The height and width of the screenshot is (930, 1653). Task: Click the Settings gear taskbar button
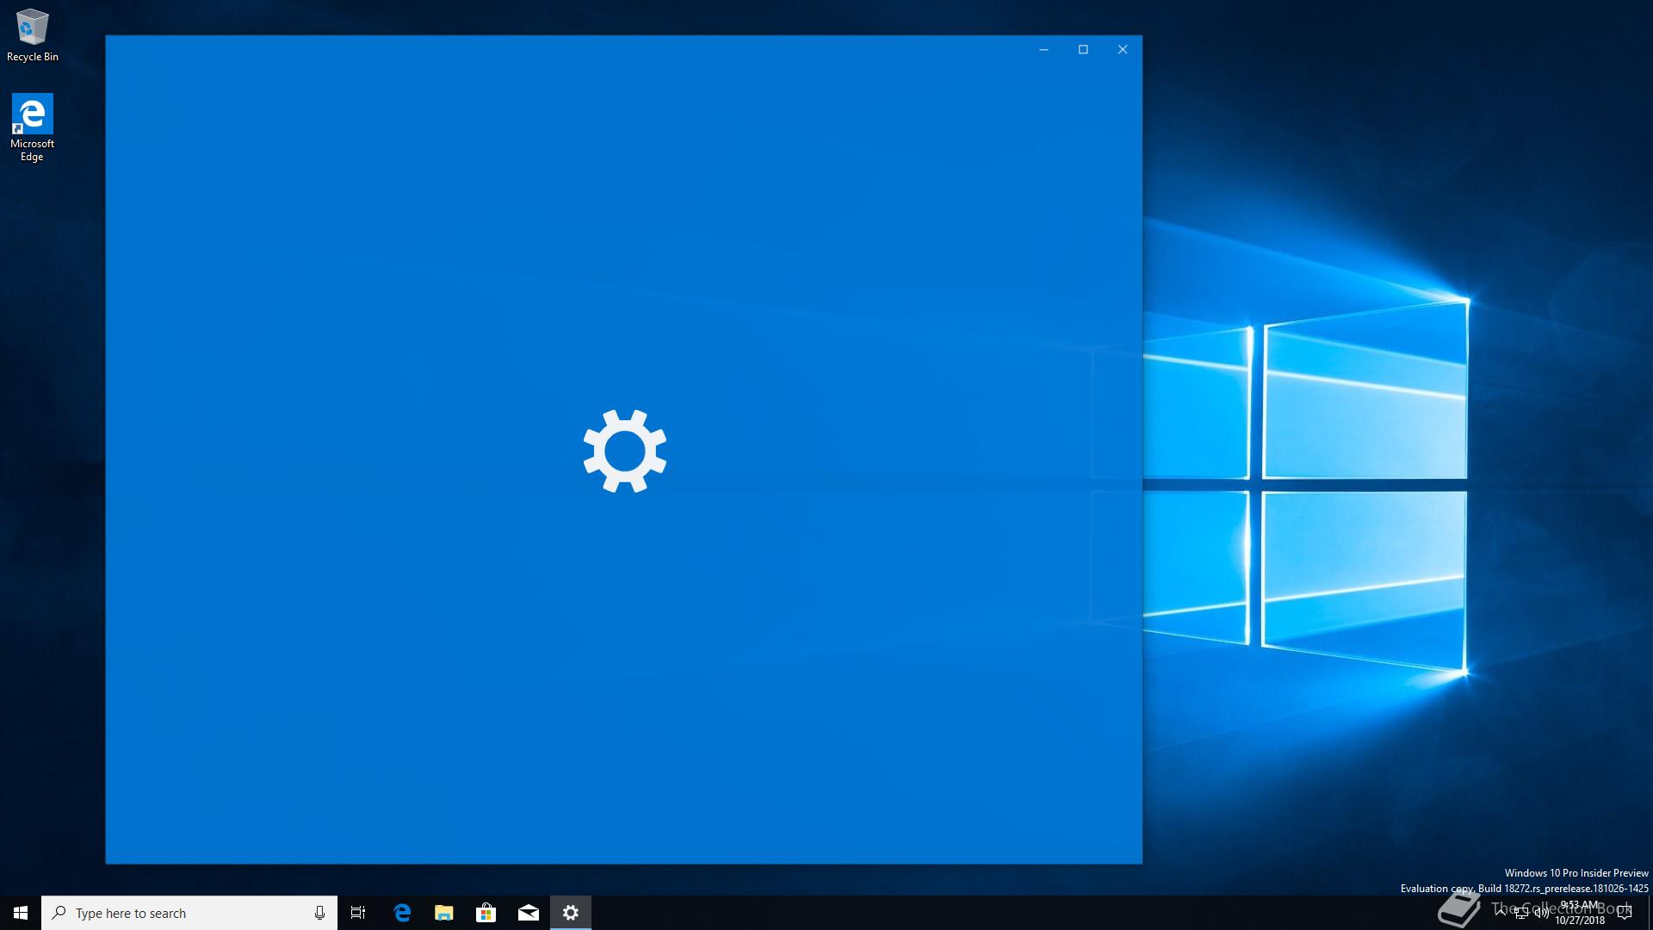click(x=571, y=913)
